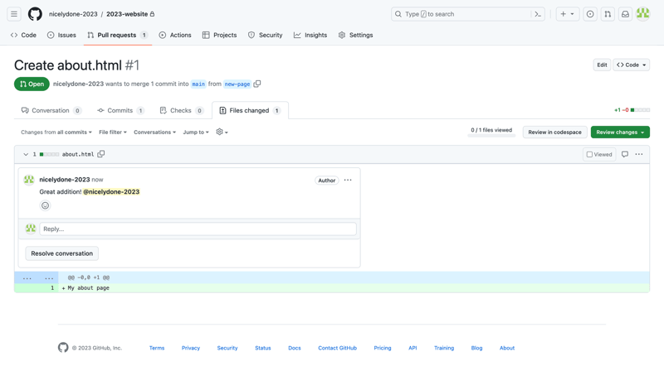Click the nicelydone-2023 comment author name

click(x=65, y=180)
